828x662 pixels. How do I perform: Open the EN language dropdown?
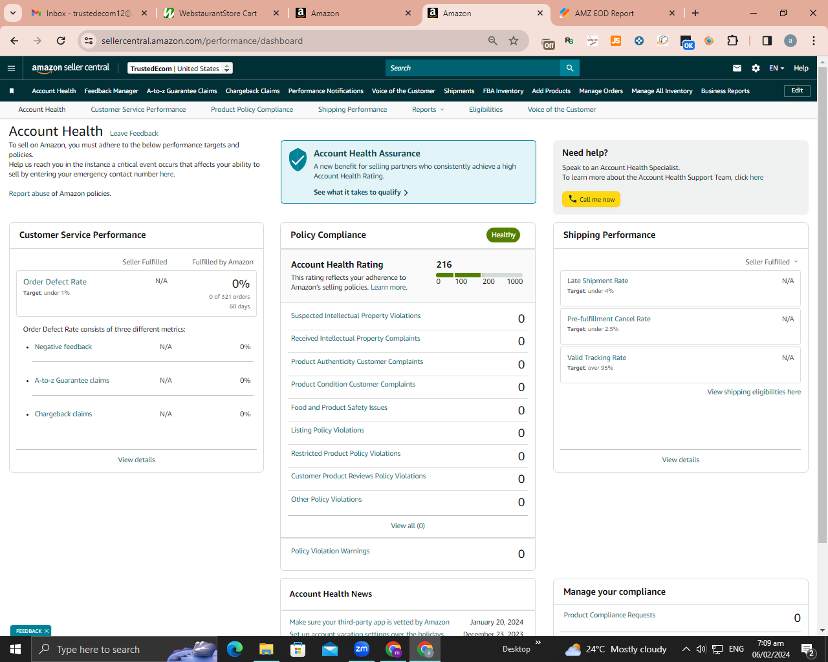tap(776, 68)
